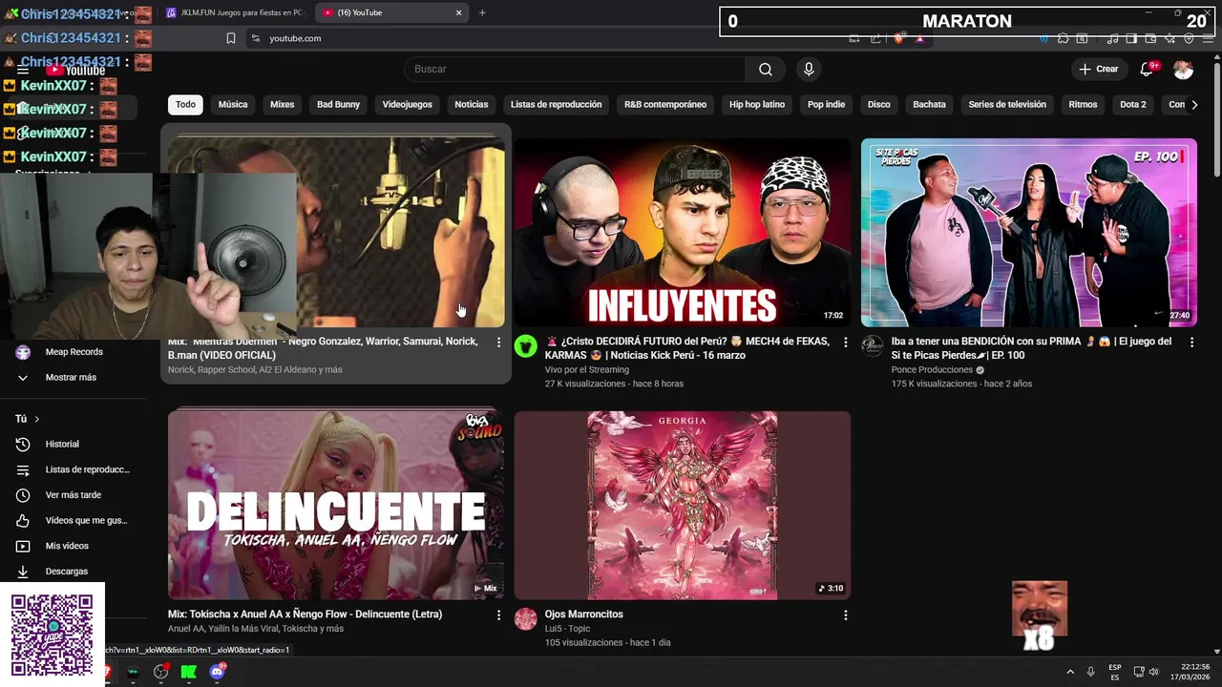
Task: Show hidden system tray icons
Action: pyautogui.click(x=1069, y=672)
